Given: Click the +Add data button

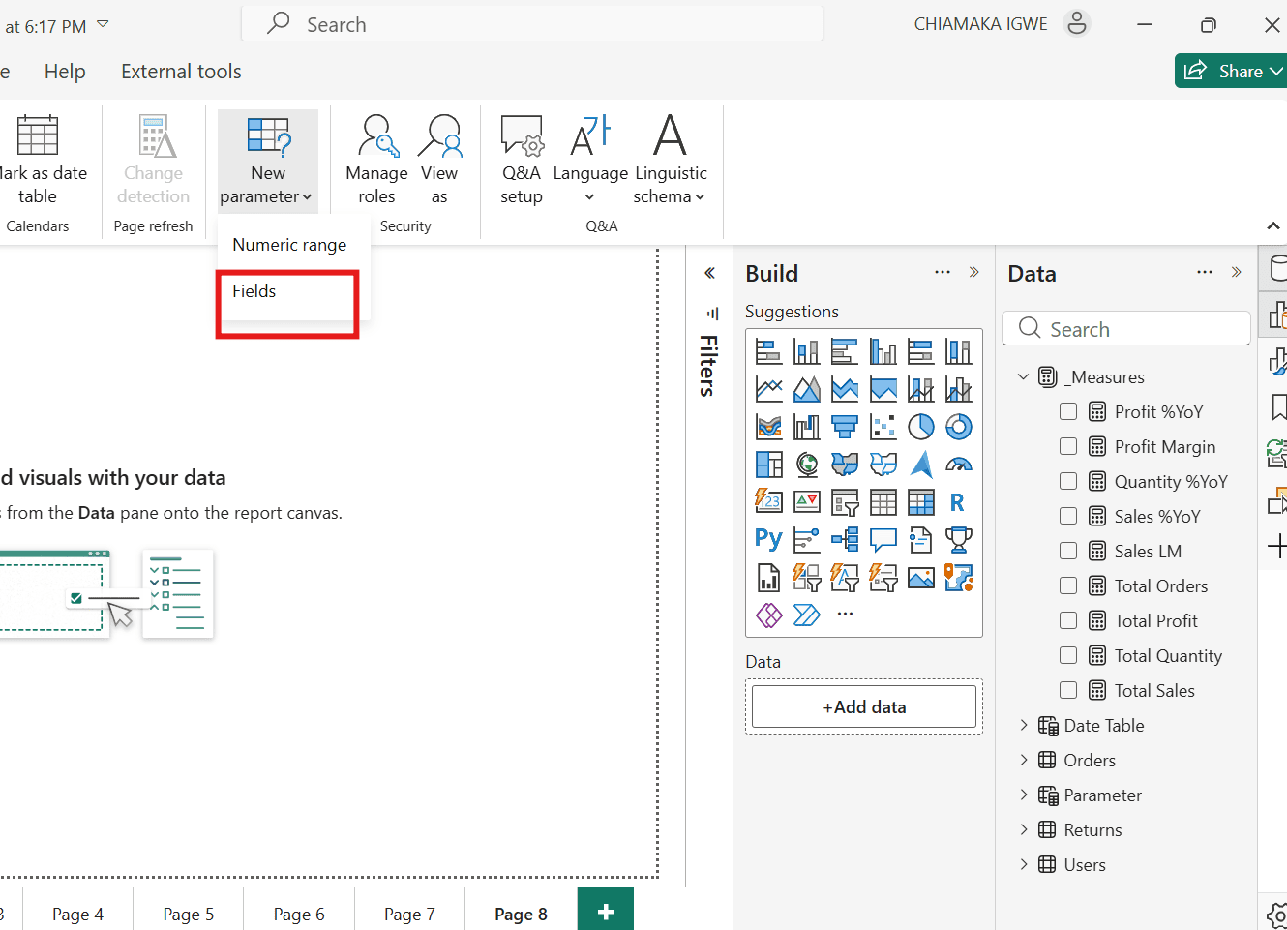Looking at the screenshot, I should pyautogui.click(x=864, y=707).
